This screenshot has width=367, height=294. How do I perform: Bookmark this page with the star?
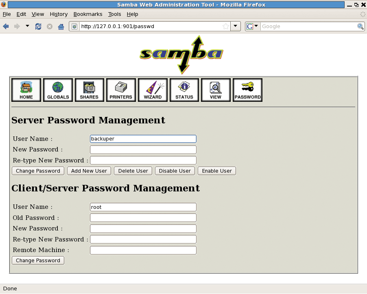(x=226, y=26)
